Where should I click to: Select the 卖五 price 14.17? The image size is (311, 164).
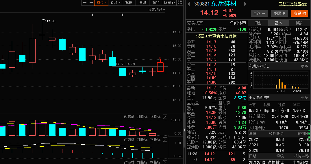point(211,42)
